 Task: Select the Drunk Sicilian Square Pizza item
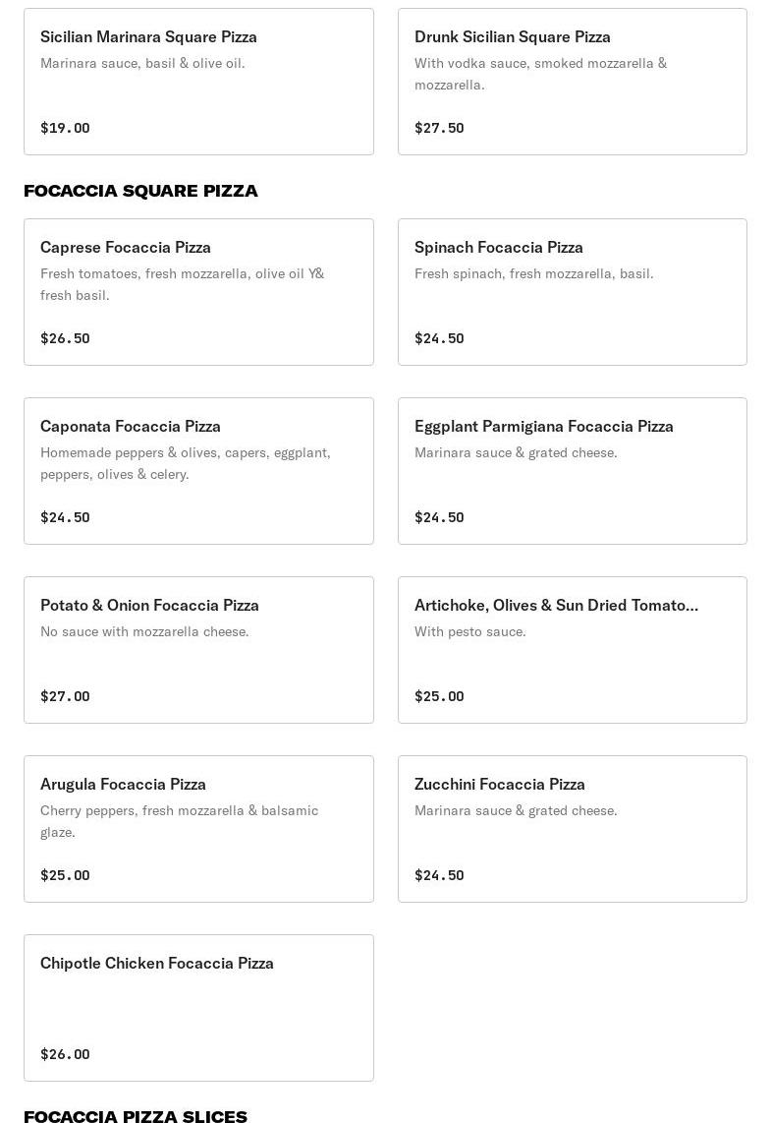pyautogui.click(x=573, y=82)
